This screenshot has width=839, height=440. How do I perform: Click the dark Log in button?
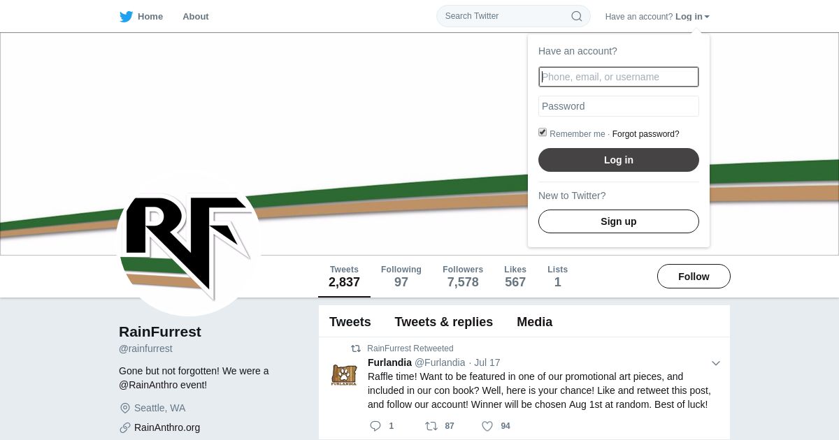[x=619, y=160]
